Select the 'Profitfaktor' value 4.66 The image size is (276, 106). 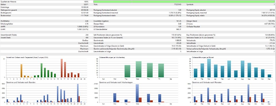[x=87, y=21]
